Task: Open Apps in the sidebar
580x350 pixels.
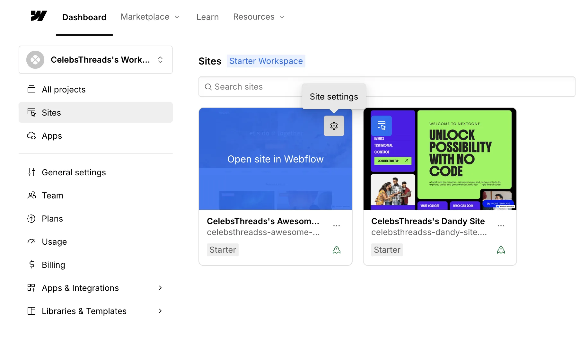Action: 96,136
